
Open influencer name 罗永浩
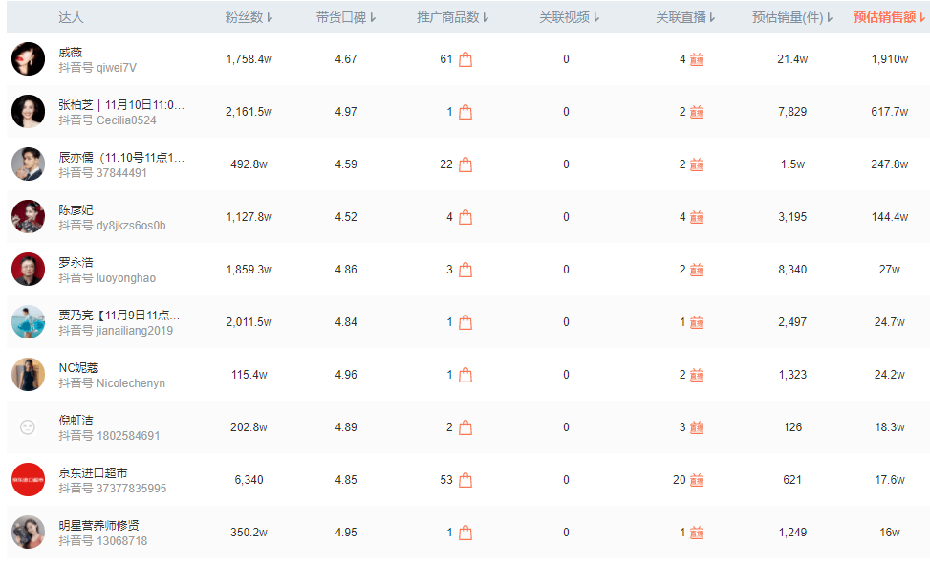(76, 262)
